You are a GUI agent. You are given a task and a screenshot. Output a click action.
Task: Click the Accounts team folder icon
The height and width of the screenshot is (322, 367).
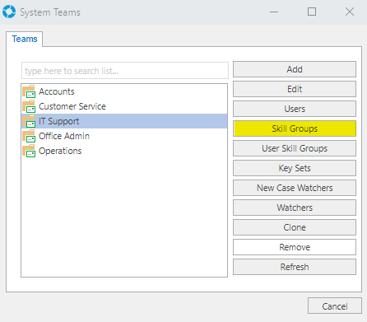tap(29, 91)
